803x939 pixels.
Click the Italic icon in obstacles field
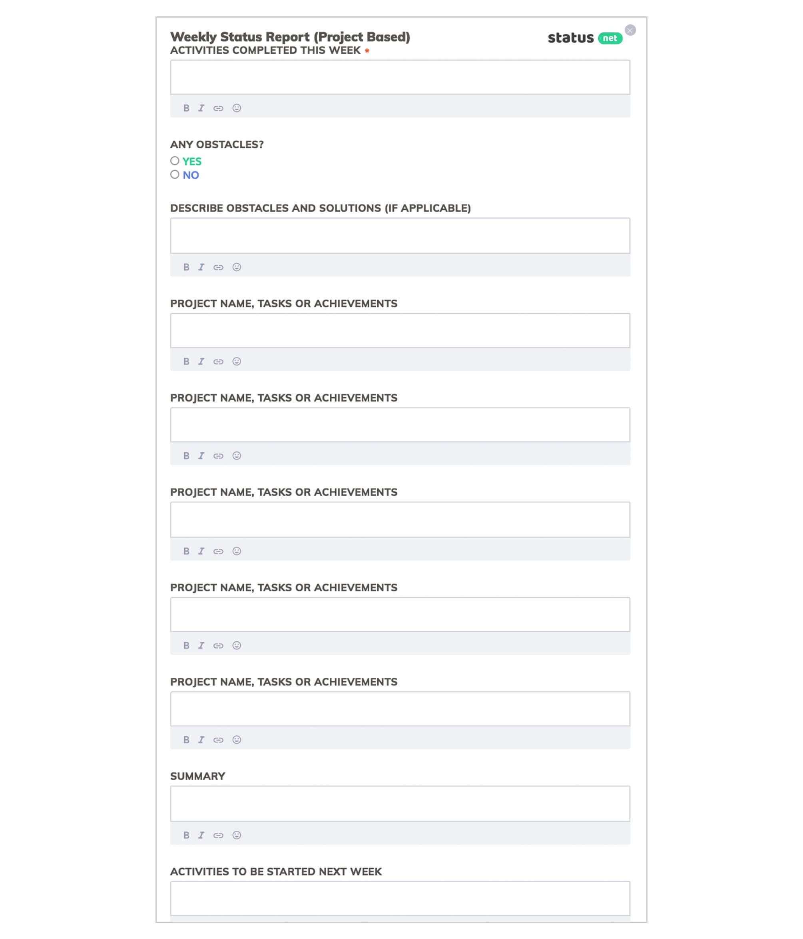click(x=201, y=266)
